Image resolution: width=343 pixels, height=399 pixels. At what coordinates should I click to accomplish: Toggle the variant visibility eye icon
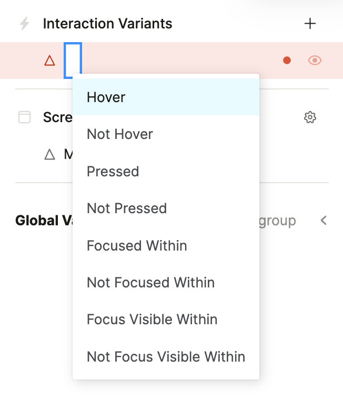[315, 61]
